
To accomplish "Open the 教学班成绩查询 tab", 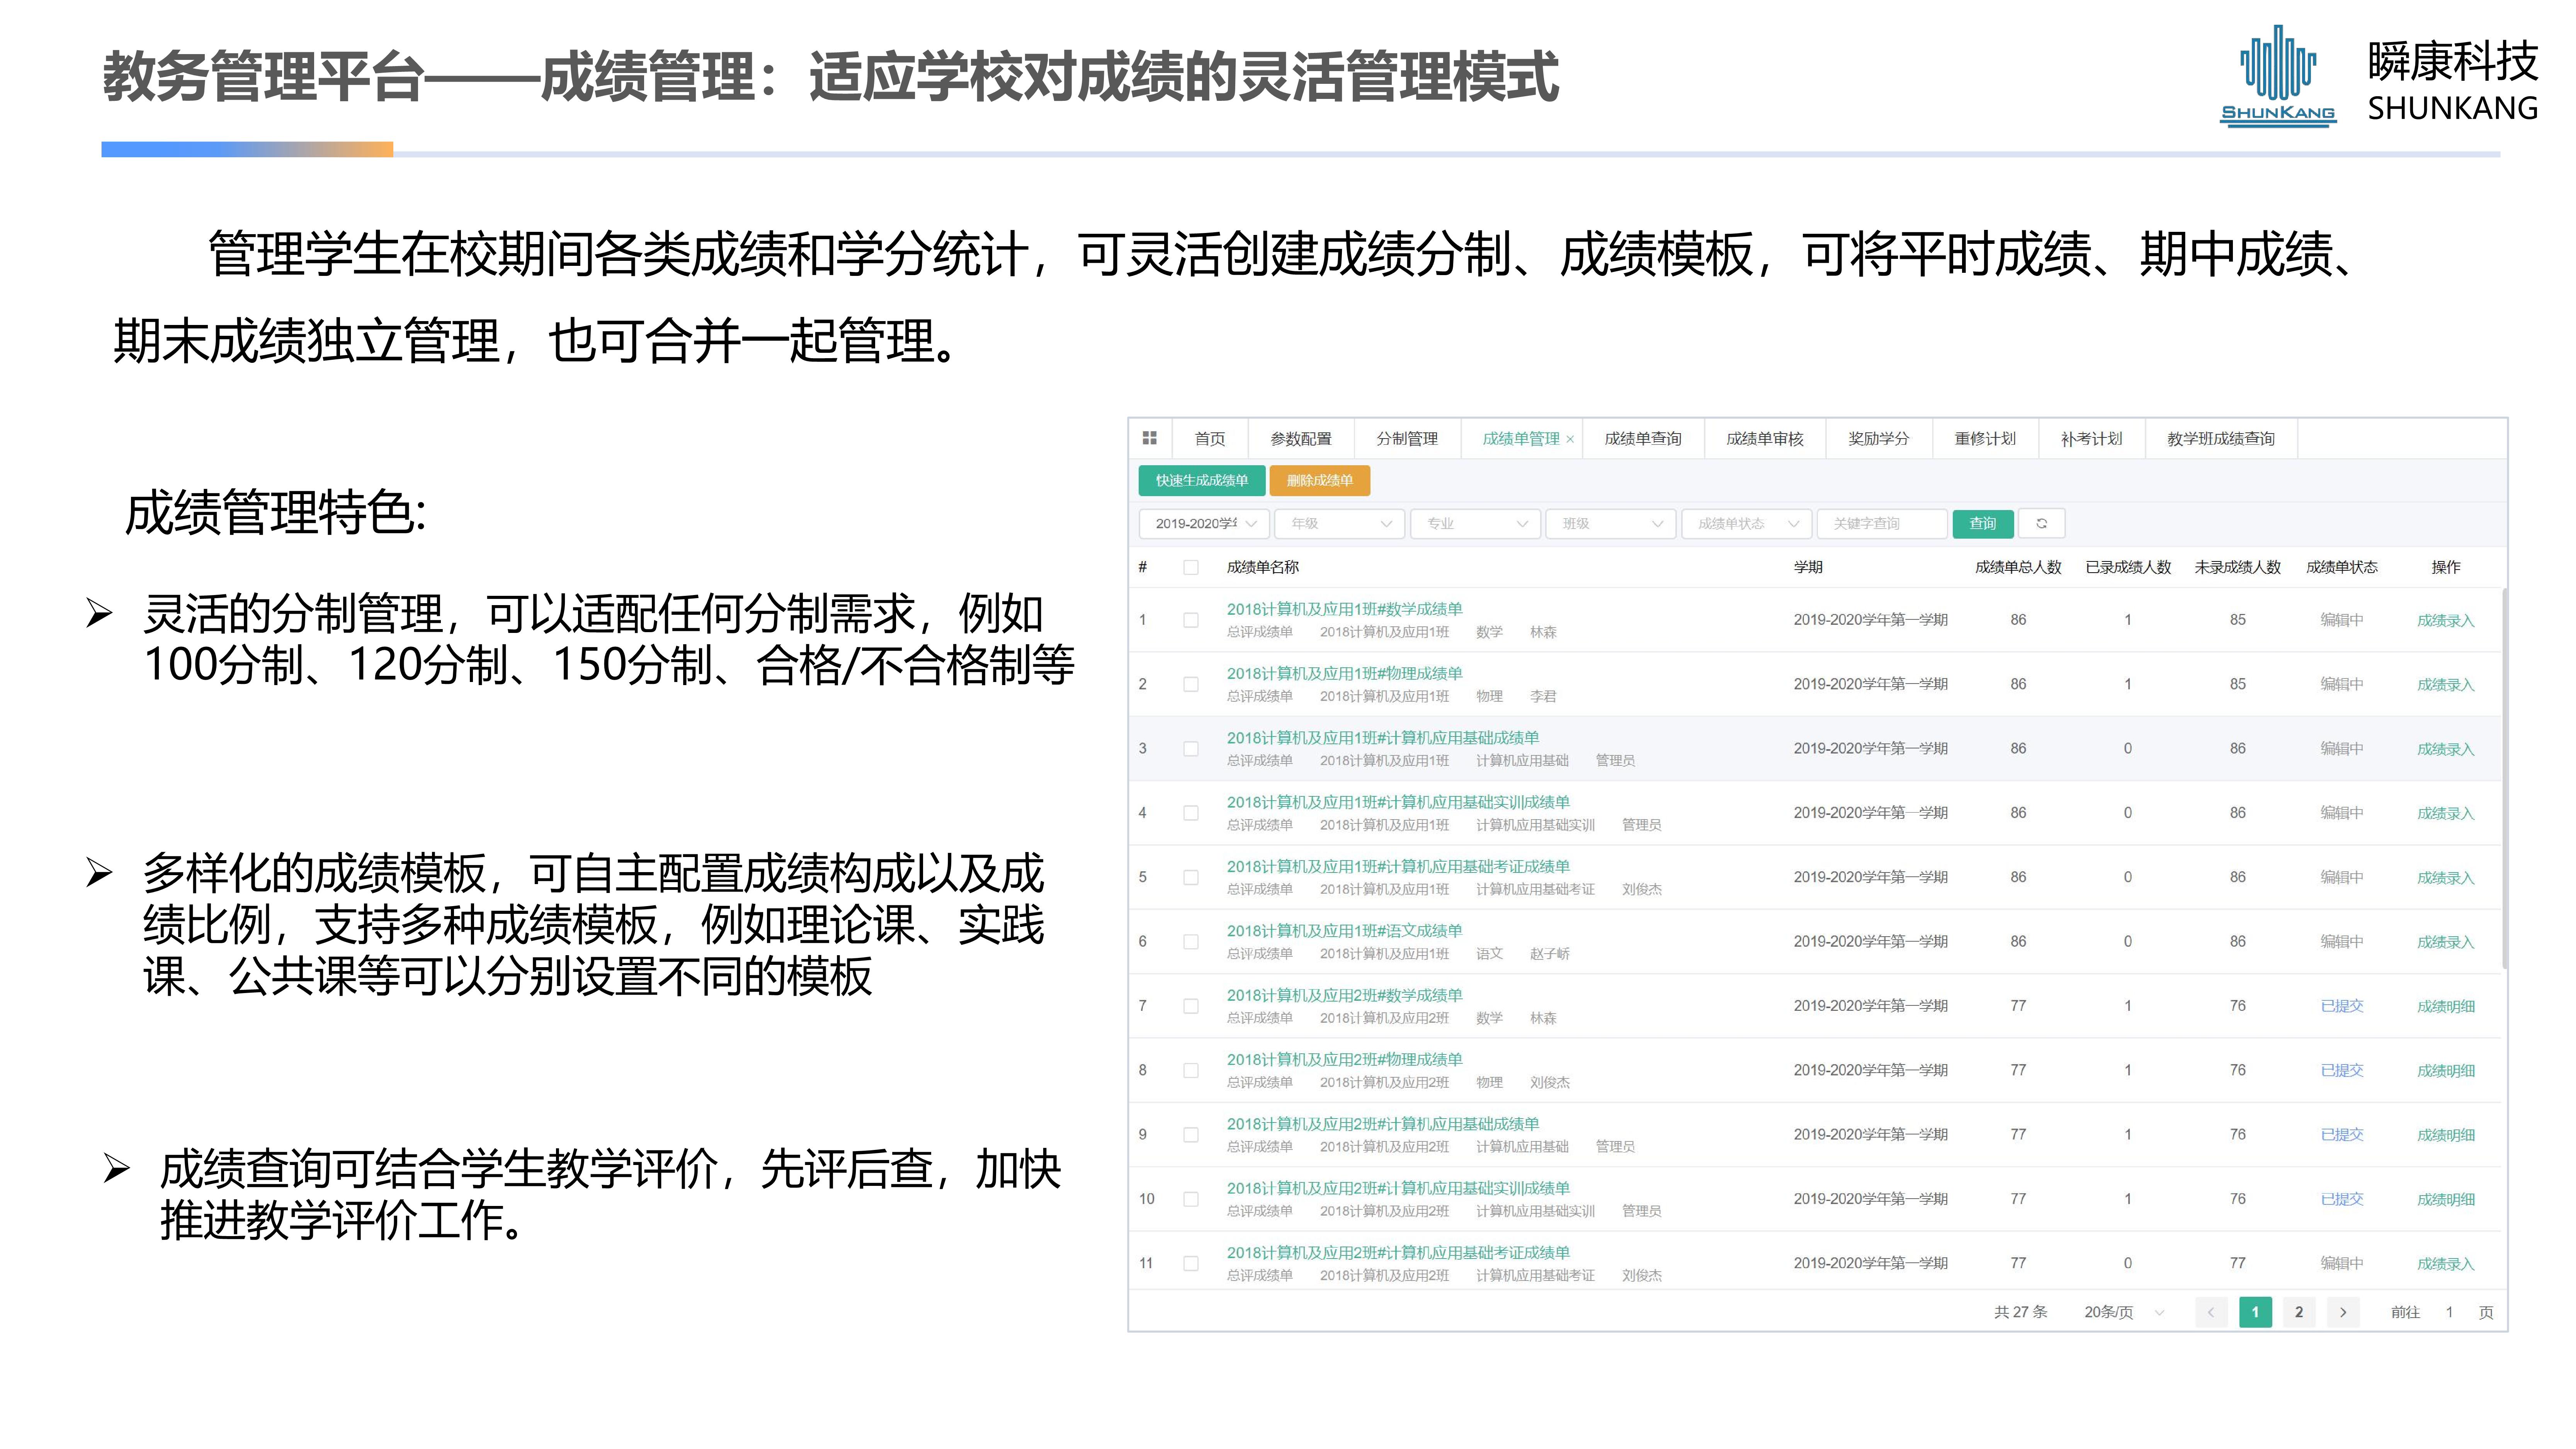I will pos(2221,439).
